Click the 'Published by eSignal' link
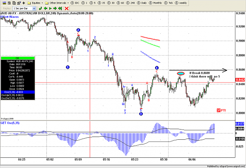Viewport: 246px width, 168px height. tap(226, 166)
